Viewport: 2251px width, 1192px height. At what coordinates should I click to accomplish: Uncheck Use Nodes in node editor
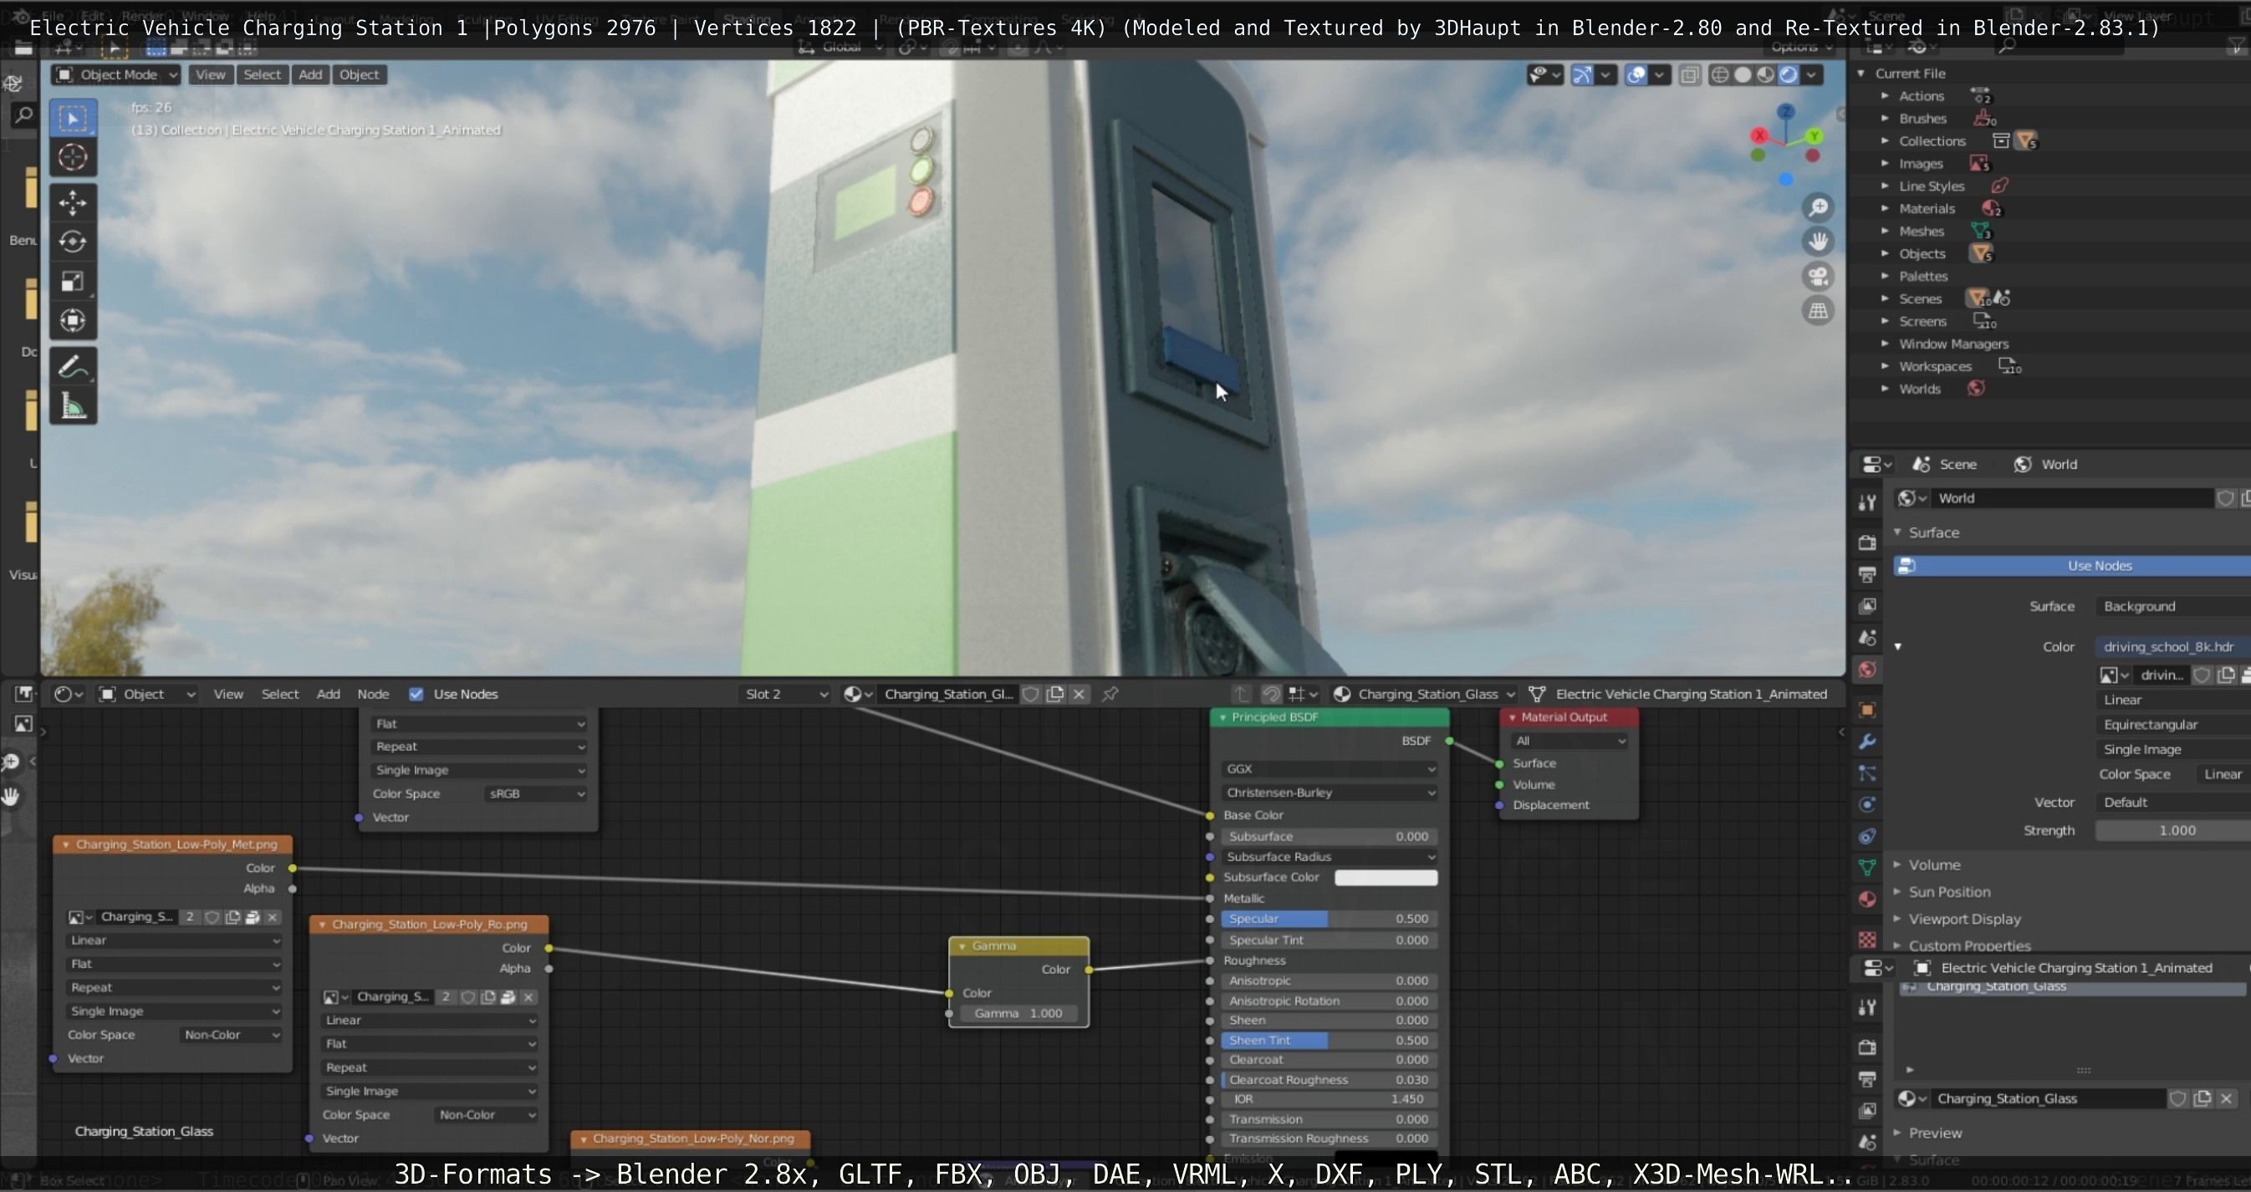416,695
